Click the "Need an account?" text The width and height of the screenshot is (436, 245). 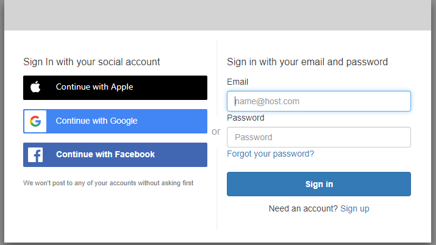[303, 208]
